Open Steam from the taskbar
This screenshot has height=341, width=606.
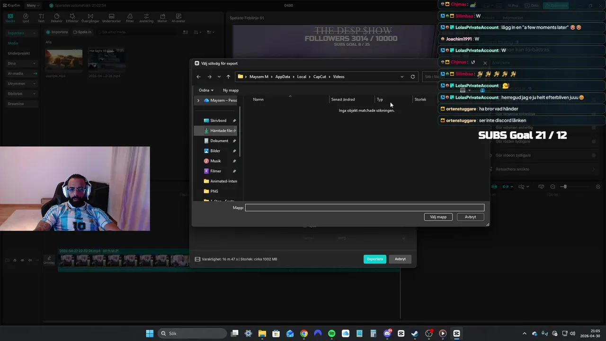click(415, 333)
